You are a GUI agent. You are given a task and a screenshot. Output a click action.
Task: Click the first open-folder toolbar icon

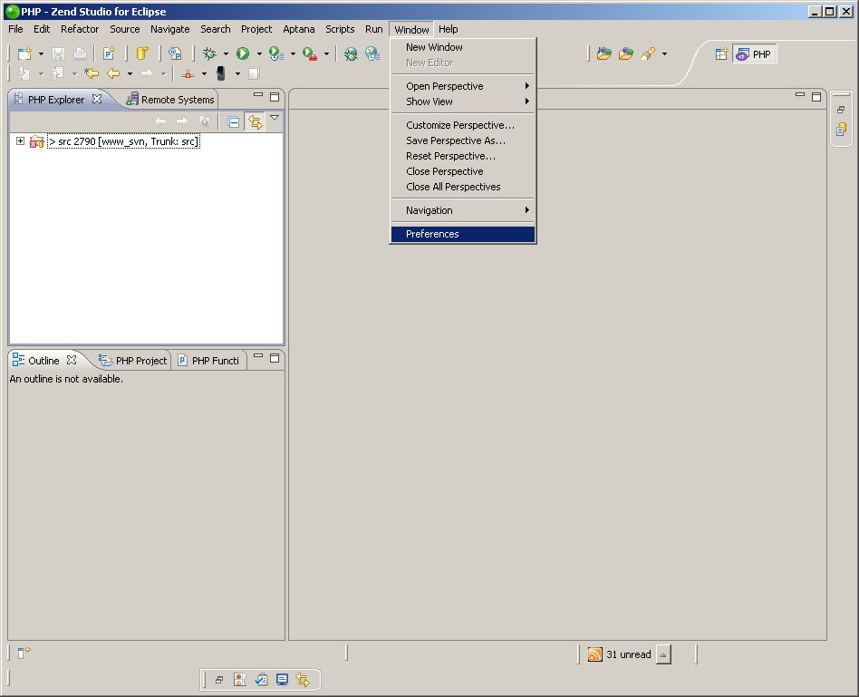603,53
